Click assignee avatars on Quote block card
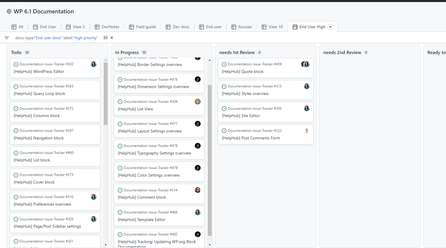The image size is (446, 248). click(x=305, y=64)
